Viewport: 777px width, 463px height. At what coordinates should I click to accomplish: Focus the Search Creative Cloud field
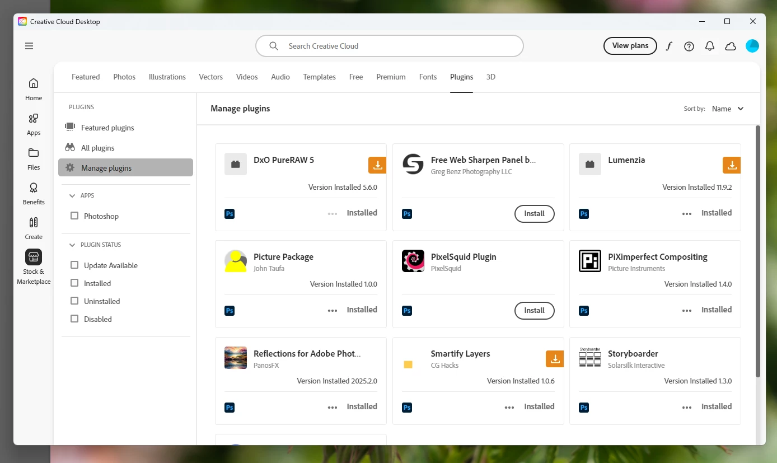(390, 46)
